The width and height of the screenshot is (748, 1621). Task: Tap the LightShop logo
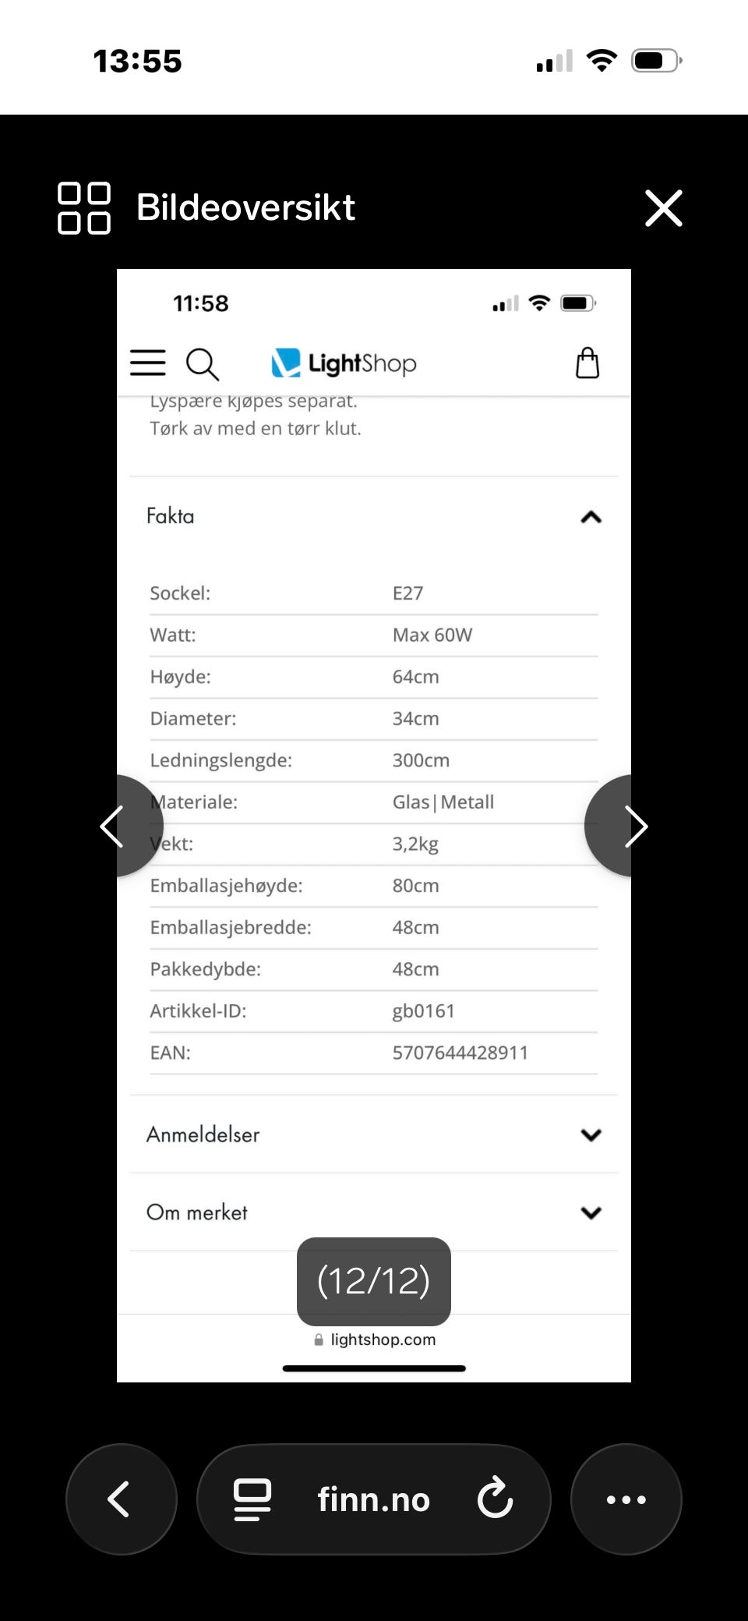click(x=344, y=363)
